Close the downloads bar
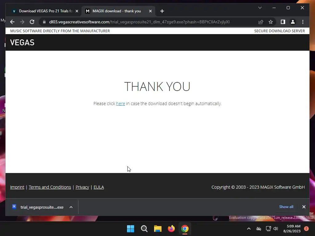This screenshot has height=236, width=315. (x=304, y=207)
